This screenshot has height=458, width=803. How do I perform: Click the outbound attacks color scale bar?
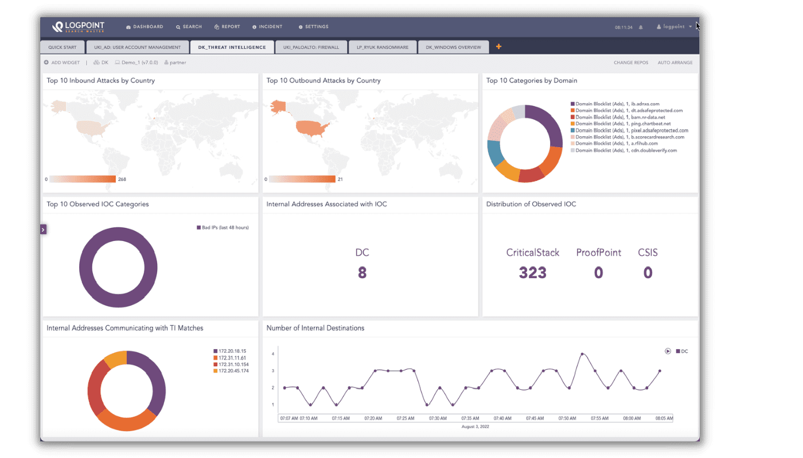(x=302, y=179)
